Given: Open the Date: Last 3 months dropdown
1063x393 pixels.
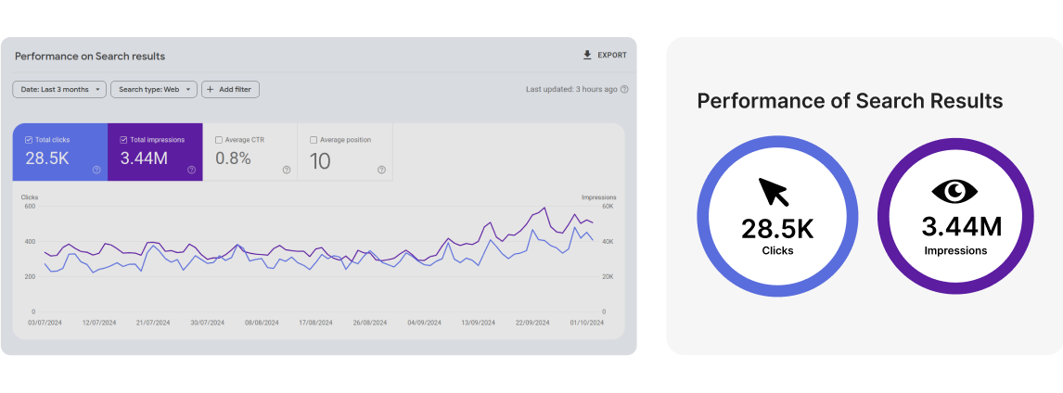Looking at the screenshot, I should (59, 90).
